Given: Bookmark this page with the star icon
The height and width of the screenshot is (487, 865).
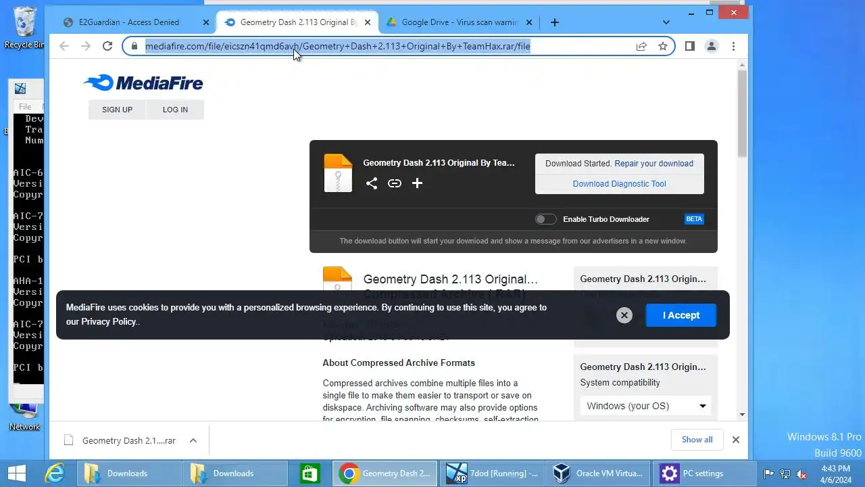Looking at the screenshot, I should coord(663,46).
